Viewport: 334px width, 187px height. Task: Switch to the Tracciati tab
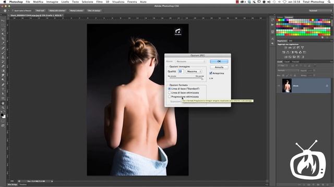click(296, 62)
